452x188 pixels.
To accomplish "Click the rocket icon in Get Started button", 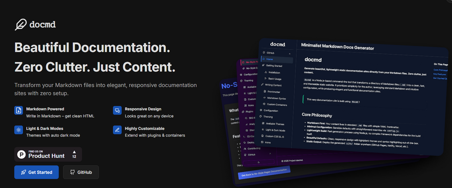I will tap(23, 172).
